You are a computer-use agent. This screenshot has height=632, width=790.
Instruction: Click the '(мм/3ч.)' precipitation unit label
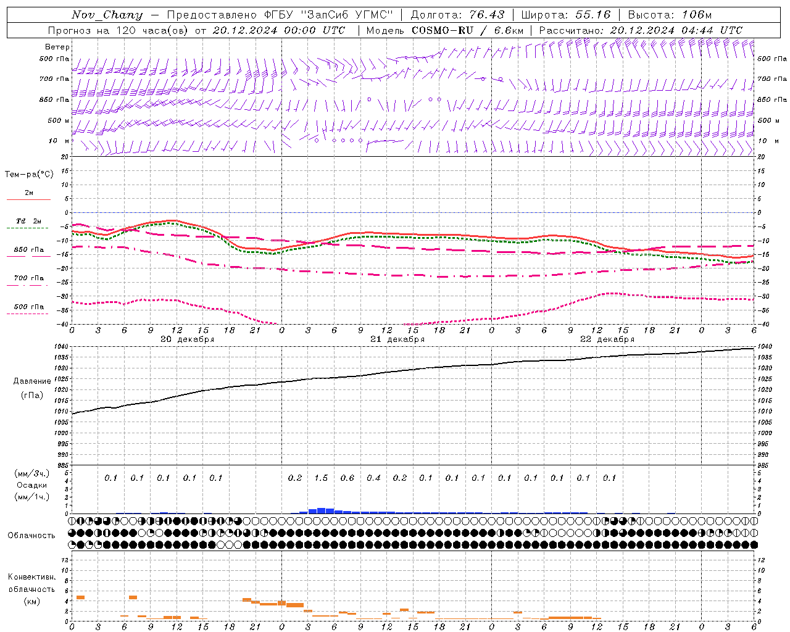[x=32, y=473]
